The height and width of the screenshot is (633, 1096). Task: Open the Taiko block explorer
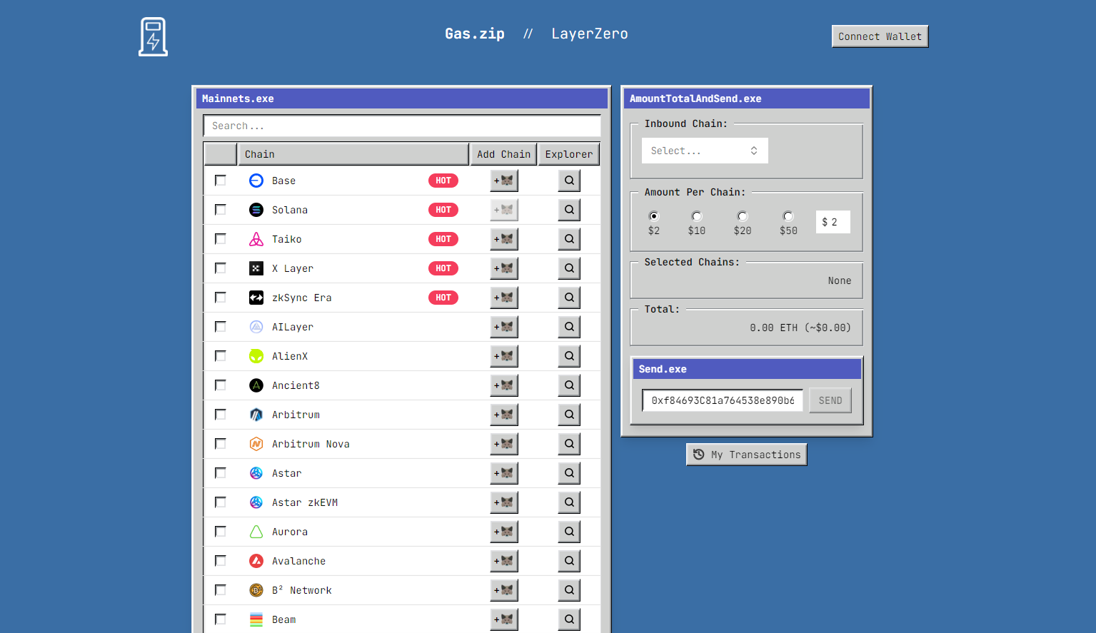click(569, 239)
